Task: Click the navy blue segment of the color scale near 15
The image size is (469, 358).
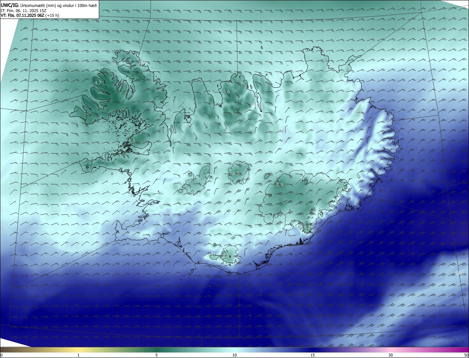Action: point(313,350)
